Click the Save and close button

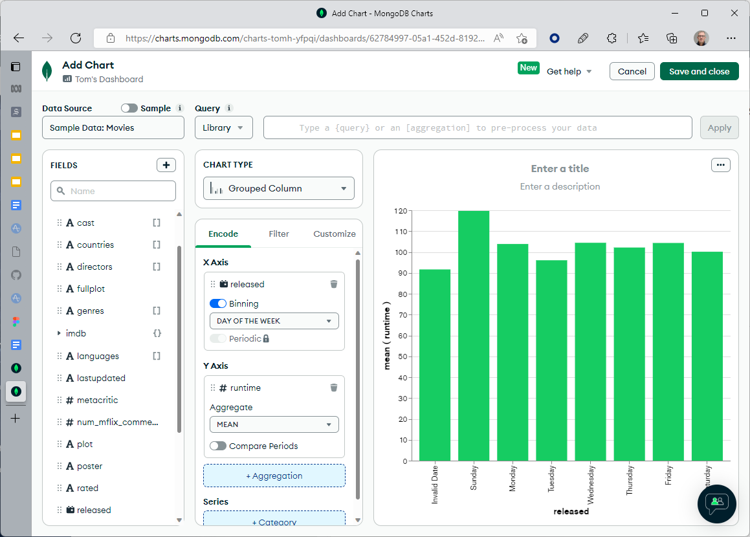[699, 71]
